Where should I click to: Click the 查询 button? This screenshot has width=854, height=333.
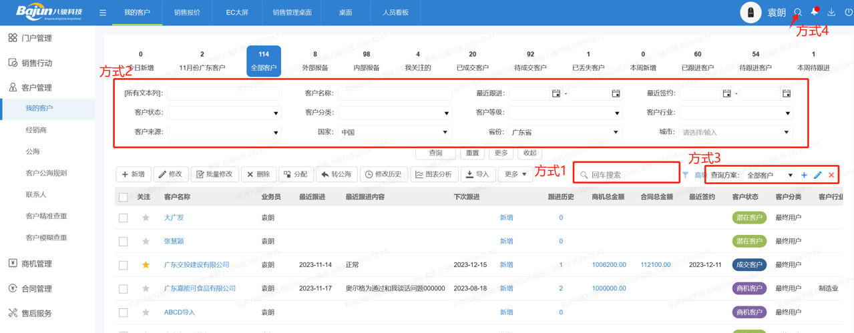(x=435, y=153)
